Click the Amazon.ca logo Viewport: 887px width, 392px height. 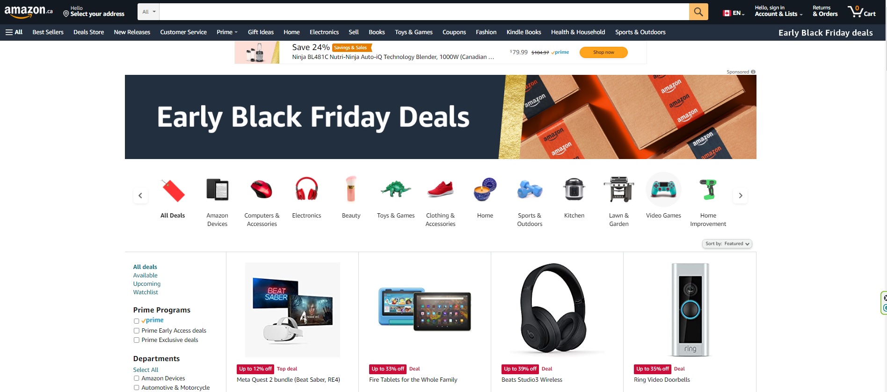[29, 11]
